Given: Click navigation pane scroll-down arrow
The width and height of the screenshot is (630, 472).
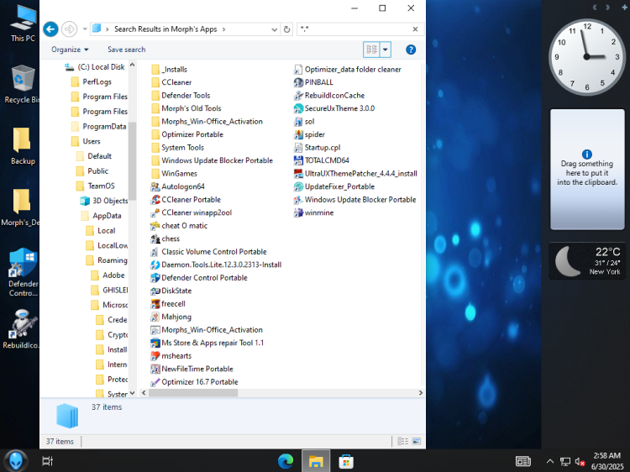Looking at the screenshot, I should [x=133, y=393].
